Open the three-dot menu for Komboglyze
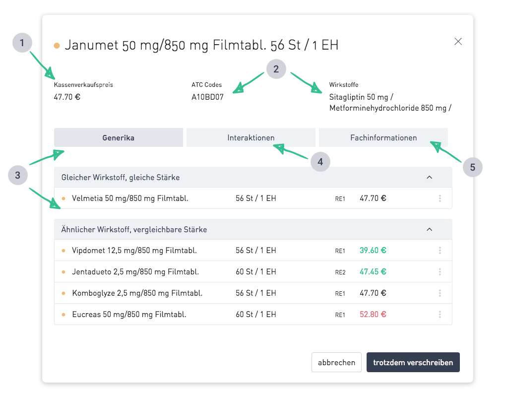This screenshot has height=394, width=505. 440,293
